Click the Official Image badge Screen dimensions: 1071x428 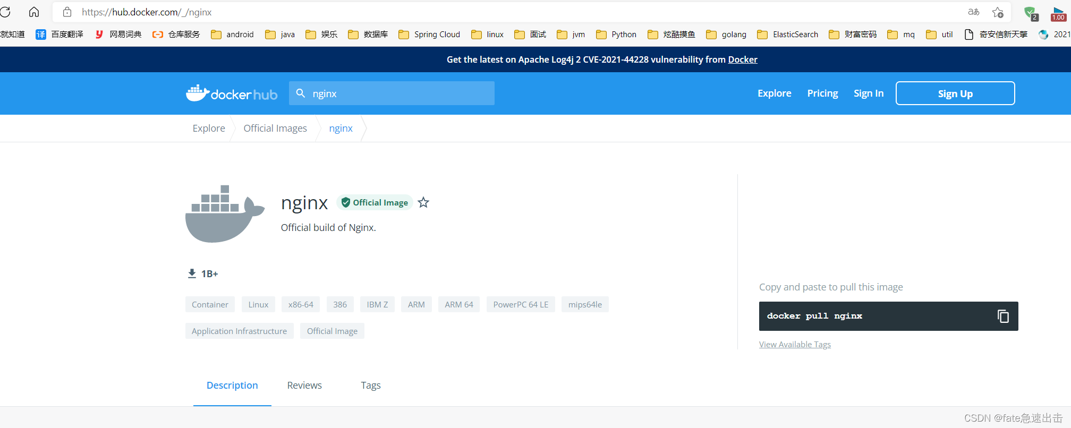[x=375, y=202]
